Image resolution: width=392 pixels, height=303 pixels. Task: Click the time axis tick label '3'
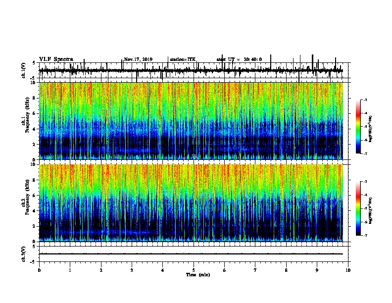132,270
